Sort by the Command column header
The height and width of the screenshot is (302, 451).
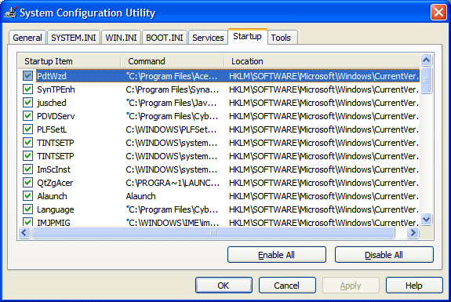173,61
